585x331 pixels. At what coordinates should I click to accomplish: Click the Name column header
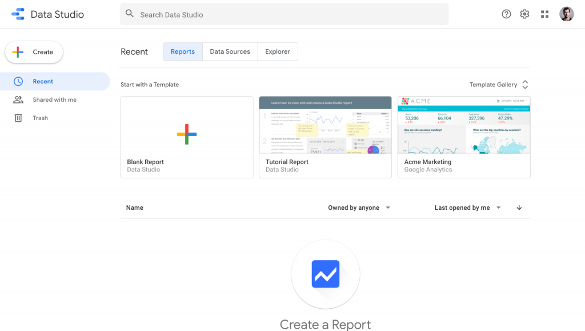pyautogui.click(x=135, y=208)
